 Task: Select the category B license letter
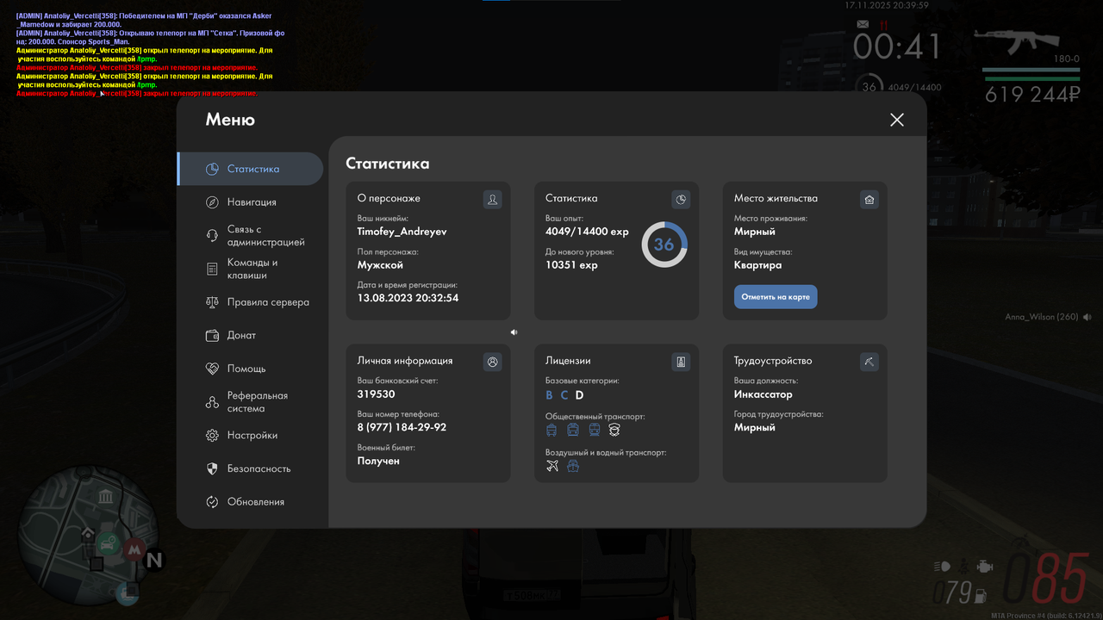(x=550, y=395)
